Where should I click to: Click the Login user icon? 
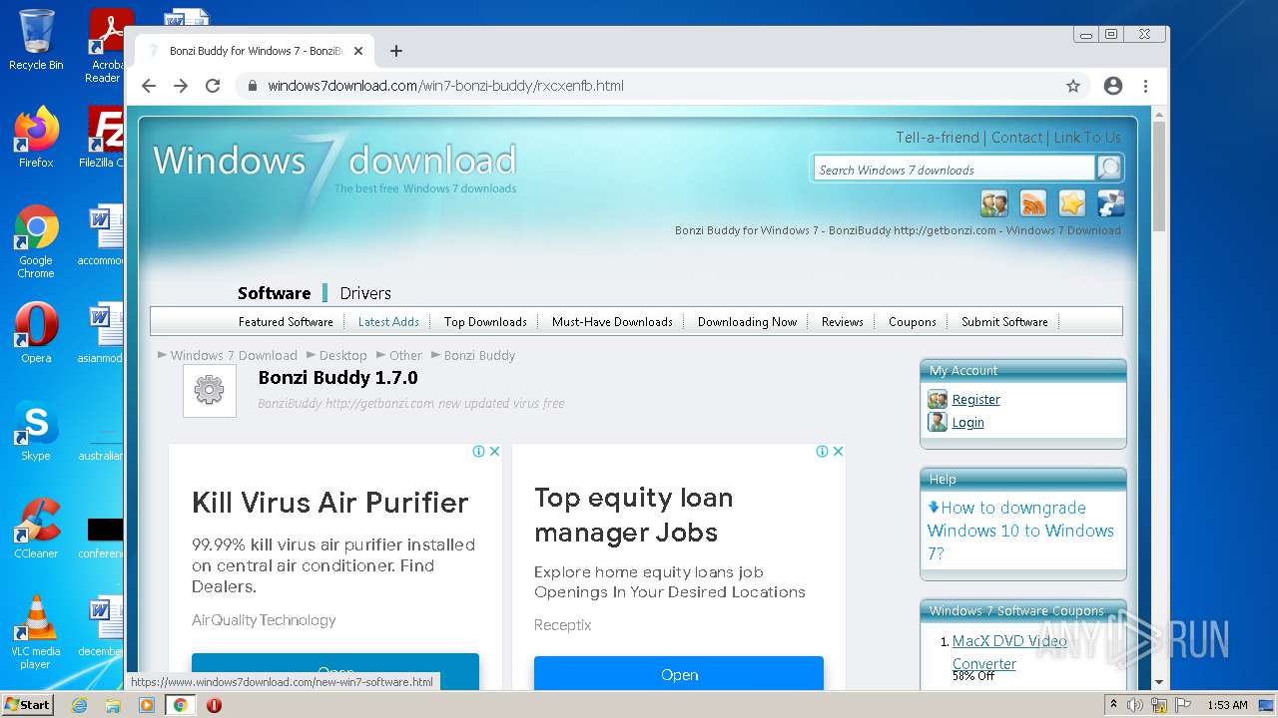point(938,422)
